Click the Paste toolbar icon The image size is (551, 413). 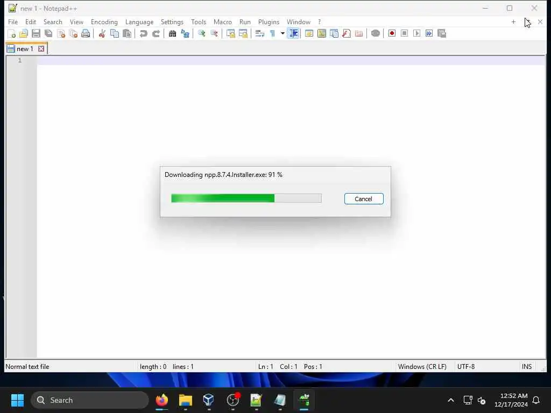[x=127, y=33]
